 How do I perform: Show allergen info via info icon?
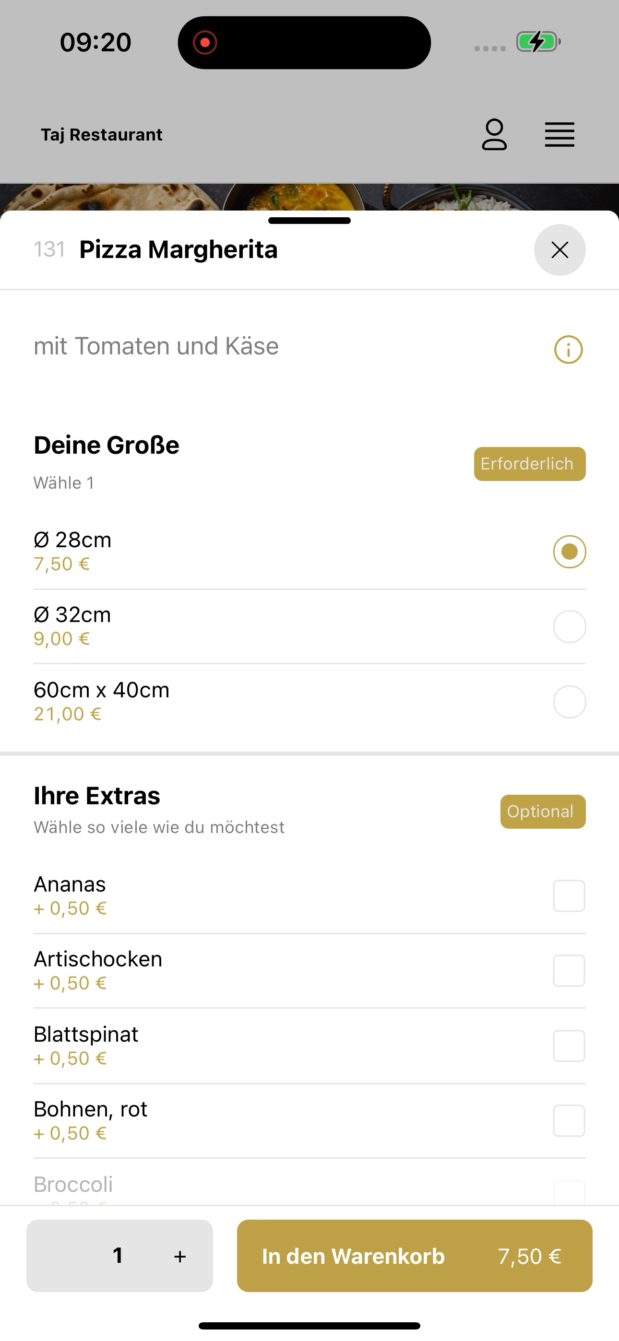click(x=569, y=349)
